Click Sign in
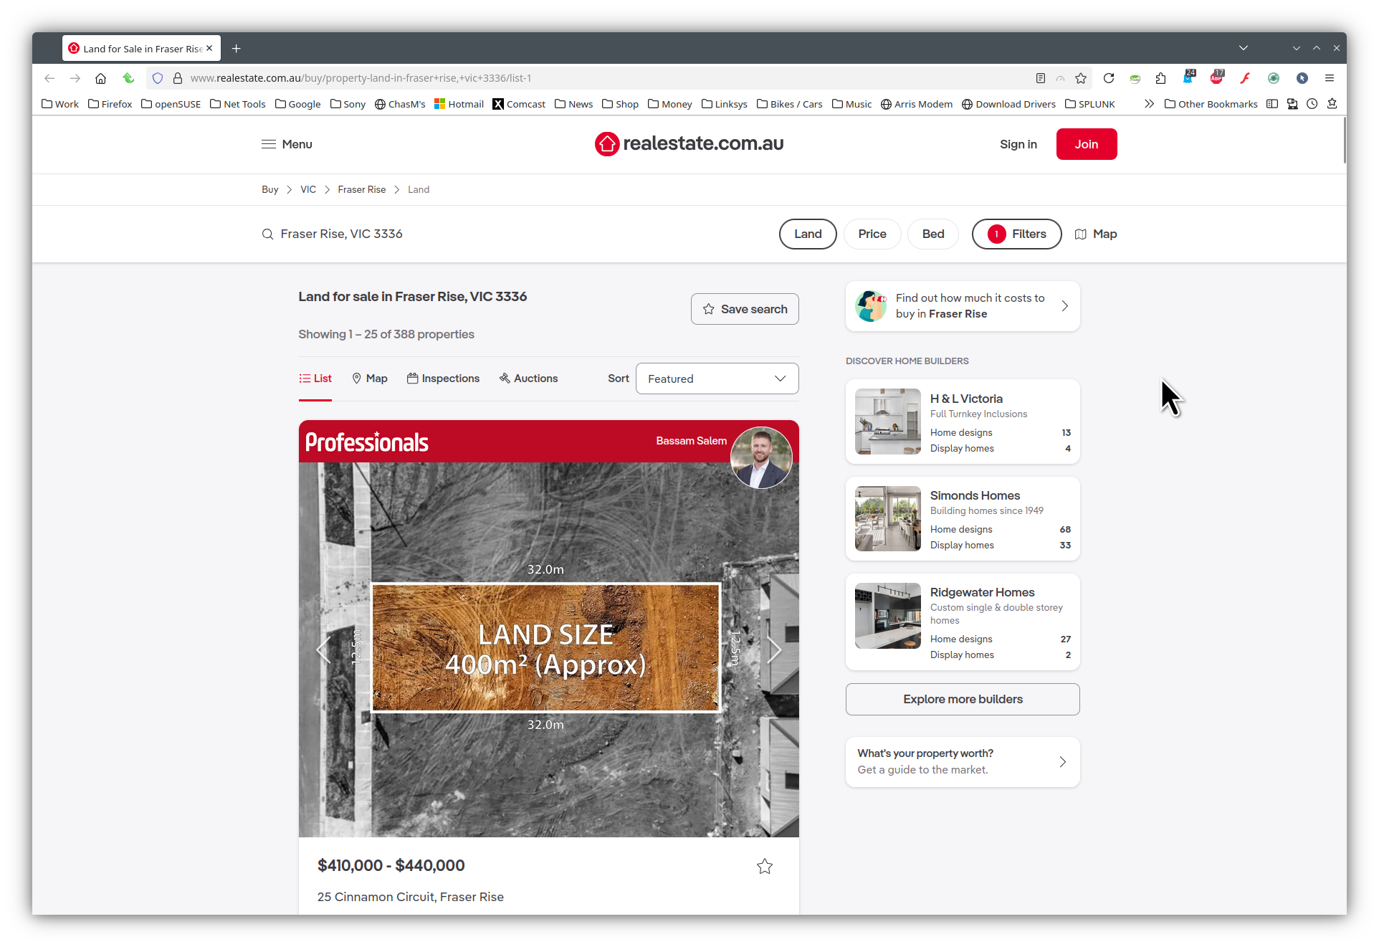The image size is (1379, 947). point(1018,144)
